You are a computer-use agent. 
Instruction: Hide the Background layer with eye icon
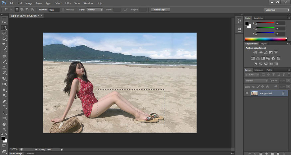(247, 93)
